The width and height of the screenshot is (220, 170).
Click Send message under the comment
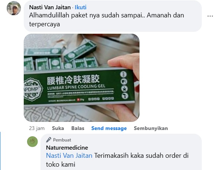tap(109, 128)
